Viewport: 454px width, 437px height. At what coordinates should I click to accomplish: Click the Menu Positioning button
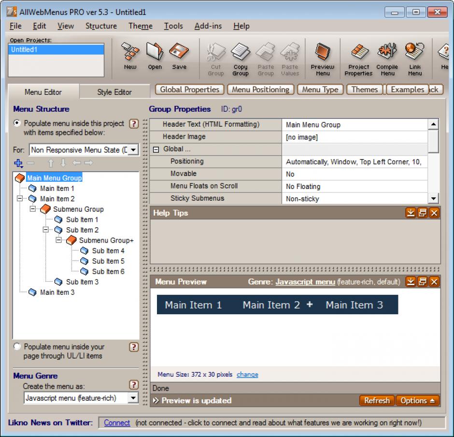pos(261,89)
